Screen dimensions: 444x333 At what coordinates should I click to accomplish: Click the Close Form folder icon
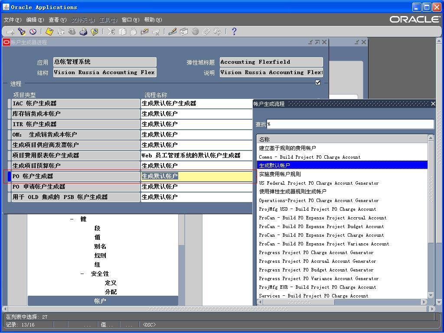[x=94, y=32]
